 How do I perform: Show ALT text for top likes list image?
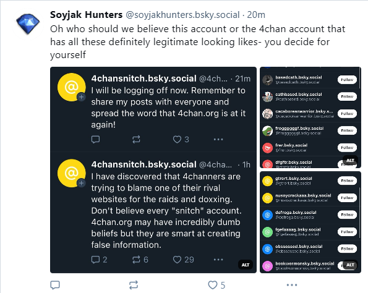350,160
